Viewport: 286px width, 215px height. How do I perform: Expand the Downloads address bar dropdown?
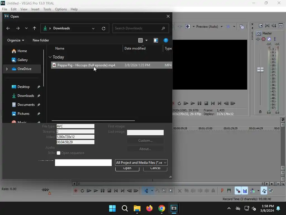pos(93,28)
